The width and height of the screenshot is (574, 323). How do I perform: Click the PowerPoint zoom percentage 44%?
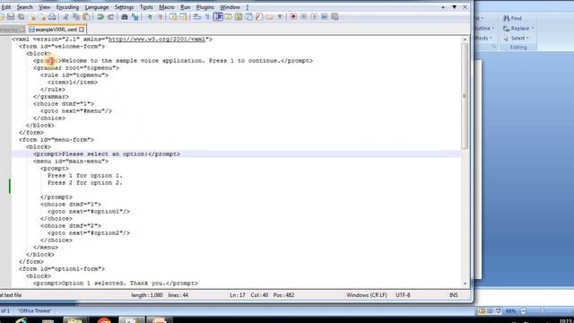pyautogui.click(x=510, y=311)
